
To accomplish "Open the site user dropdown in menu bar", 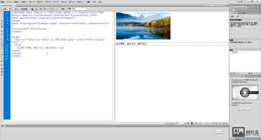I will pos(100,2).
